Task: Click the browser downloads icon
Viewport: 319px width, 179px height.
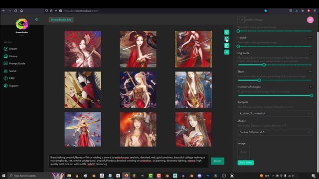Action: pos(297,10)
